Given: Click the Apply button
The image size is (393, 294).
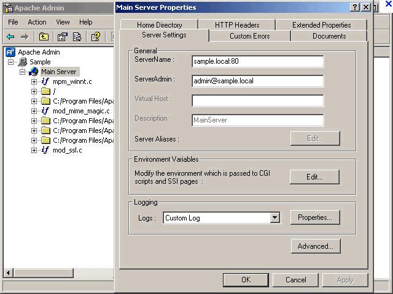Looking at the screenshot, I should click(345, 280).
